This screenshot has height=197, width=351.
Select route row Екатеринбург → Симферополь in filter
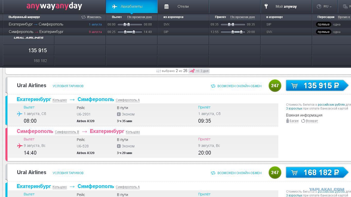tap(36, 24)
